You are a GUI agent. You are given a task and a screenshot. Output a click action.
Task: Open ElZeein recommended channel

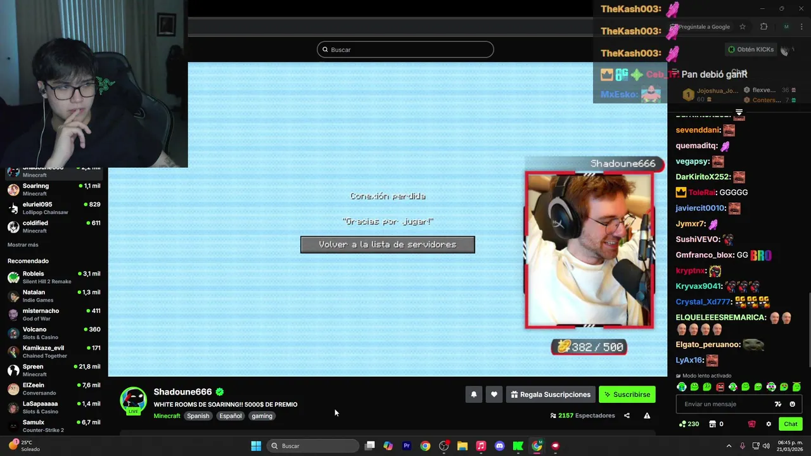coord(54,389)
